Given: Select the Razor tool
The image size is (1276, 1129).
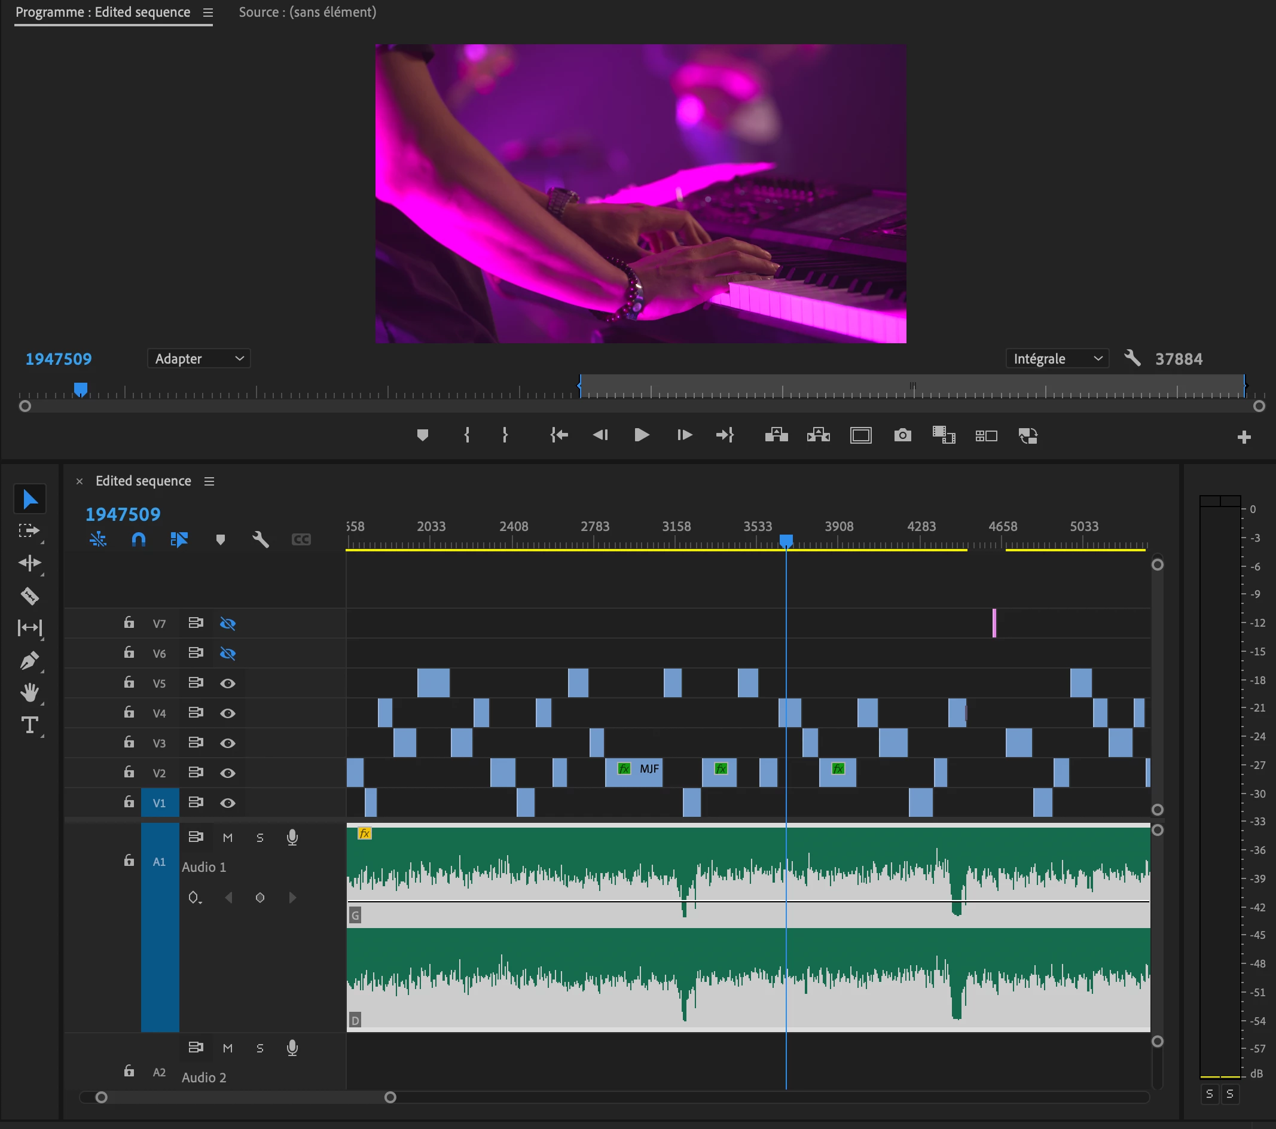Looking at the screenshot, I should click(x=29, y=596).
